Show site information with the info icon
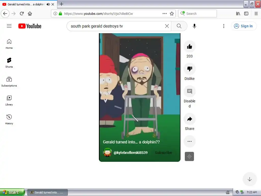261x196 pixels. [x=55, y=14]
